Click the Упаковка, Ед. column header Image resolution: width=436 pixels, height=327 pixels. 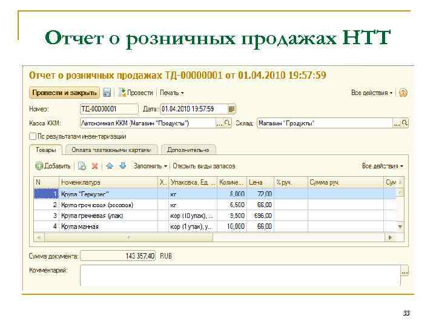coord(193,182)
